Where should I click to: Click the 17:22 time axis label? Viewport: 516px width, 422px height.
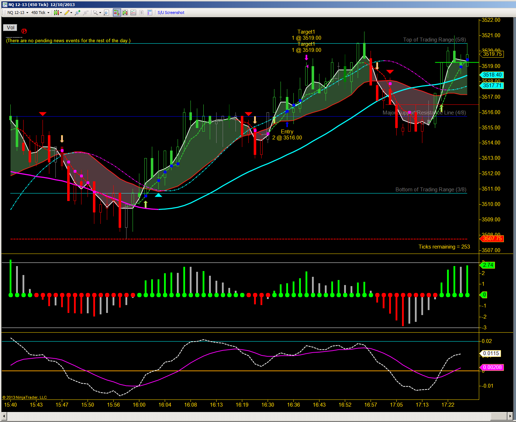[448, 405]
